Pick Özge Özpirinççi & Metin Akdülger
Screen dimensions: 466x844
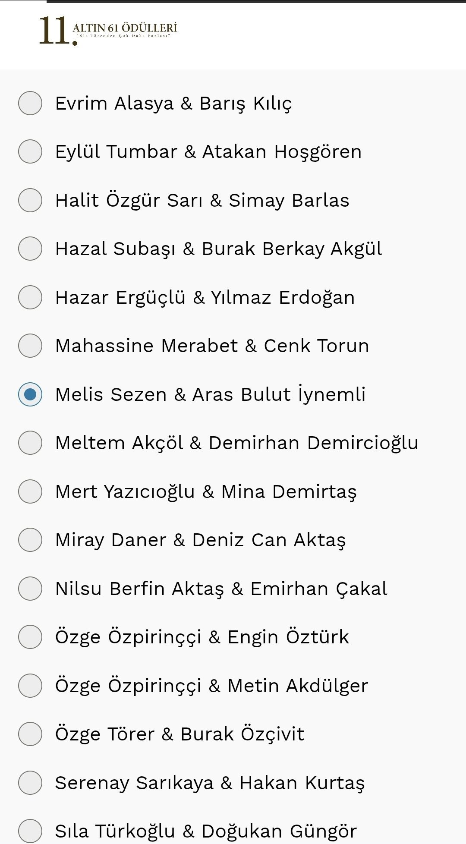[x=30, y=686]
